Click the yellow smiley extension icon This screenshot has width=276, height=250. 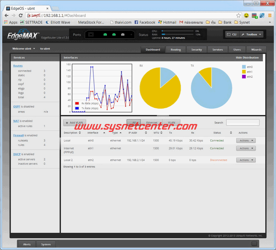(246, 16)
